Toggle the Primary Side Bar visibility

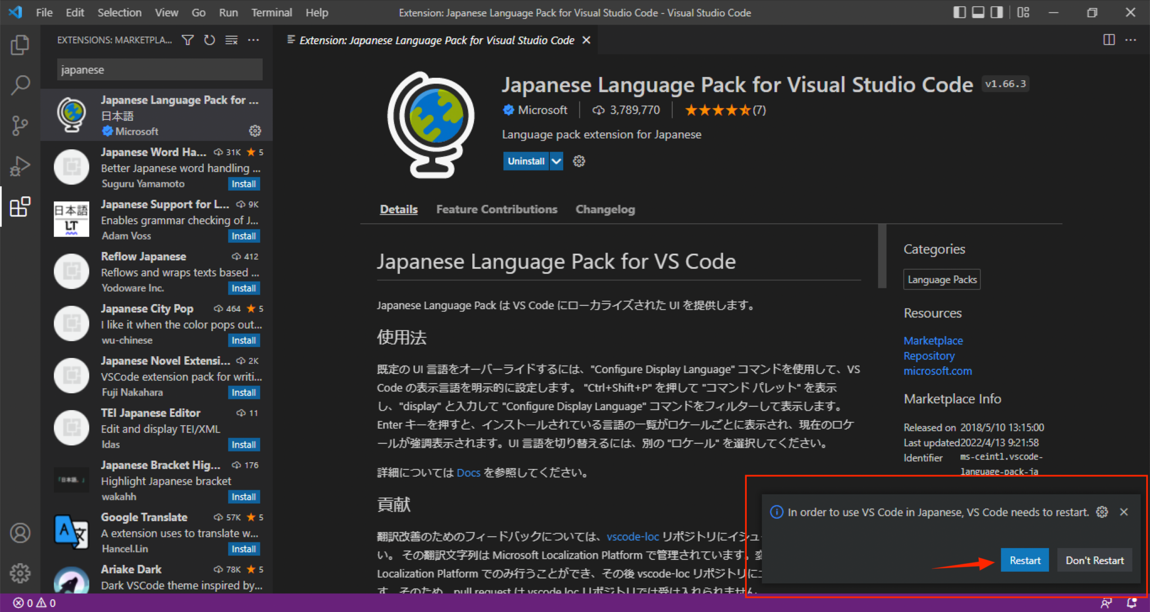pos(960,12)
